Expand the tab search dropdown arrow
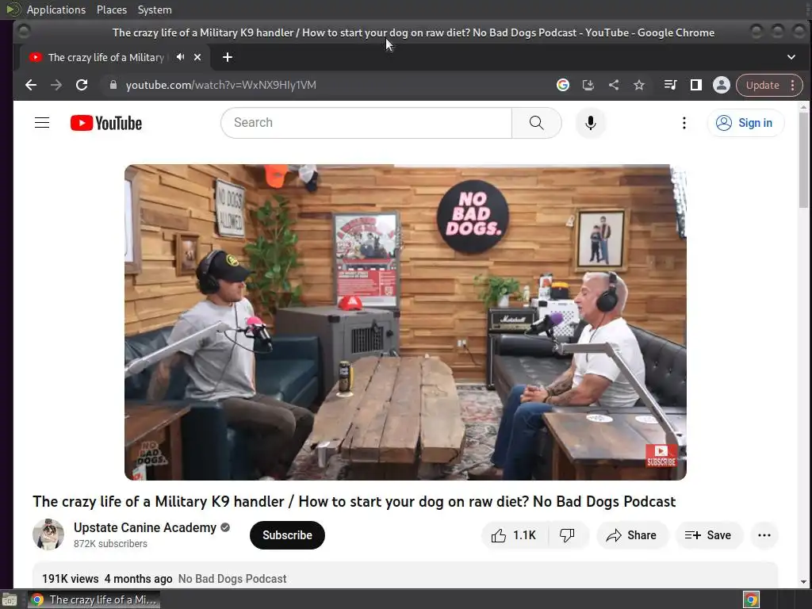This screenshot has width=812, height=609. point(791,57)
